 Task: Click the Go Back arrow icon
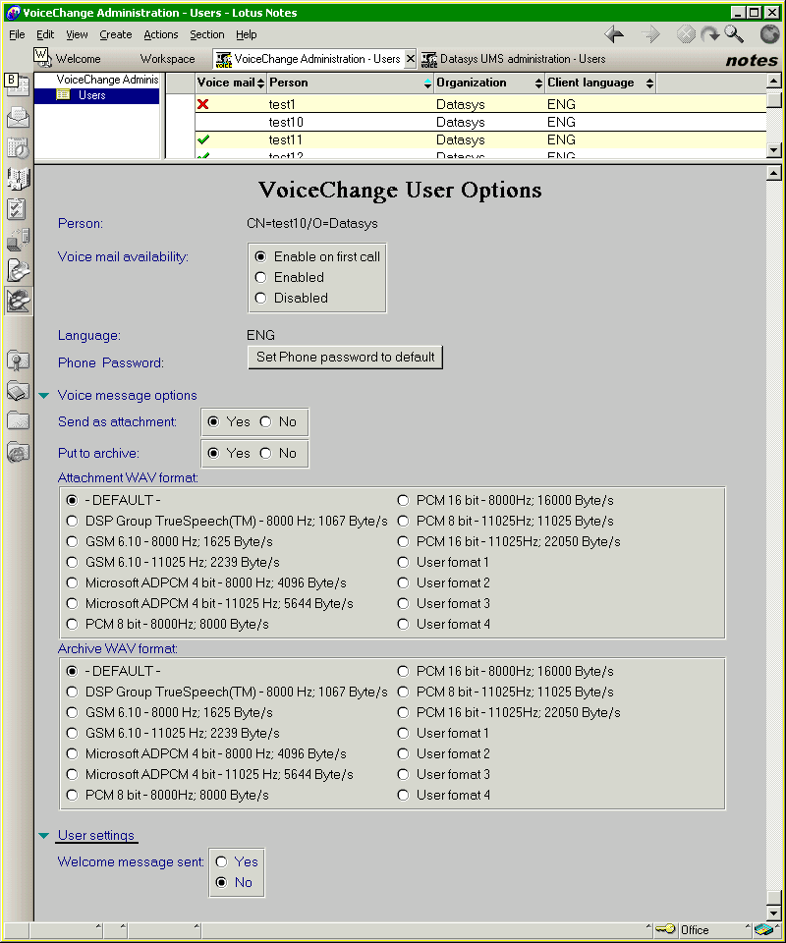click(614, 34)
